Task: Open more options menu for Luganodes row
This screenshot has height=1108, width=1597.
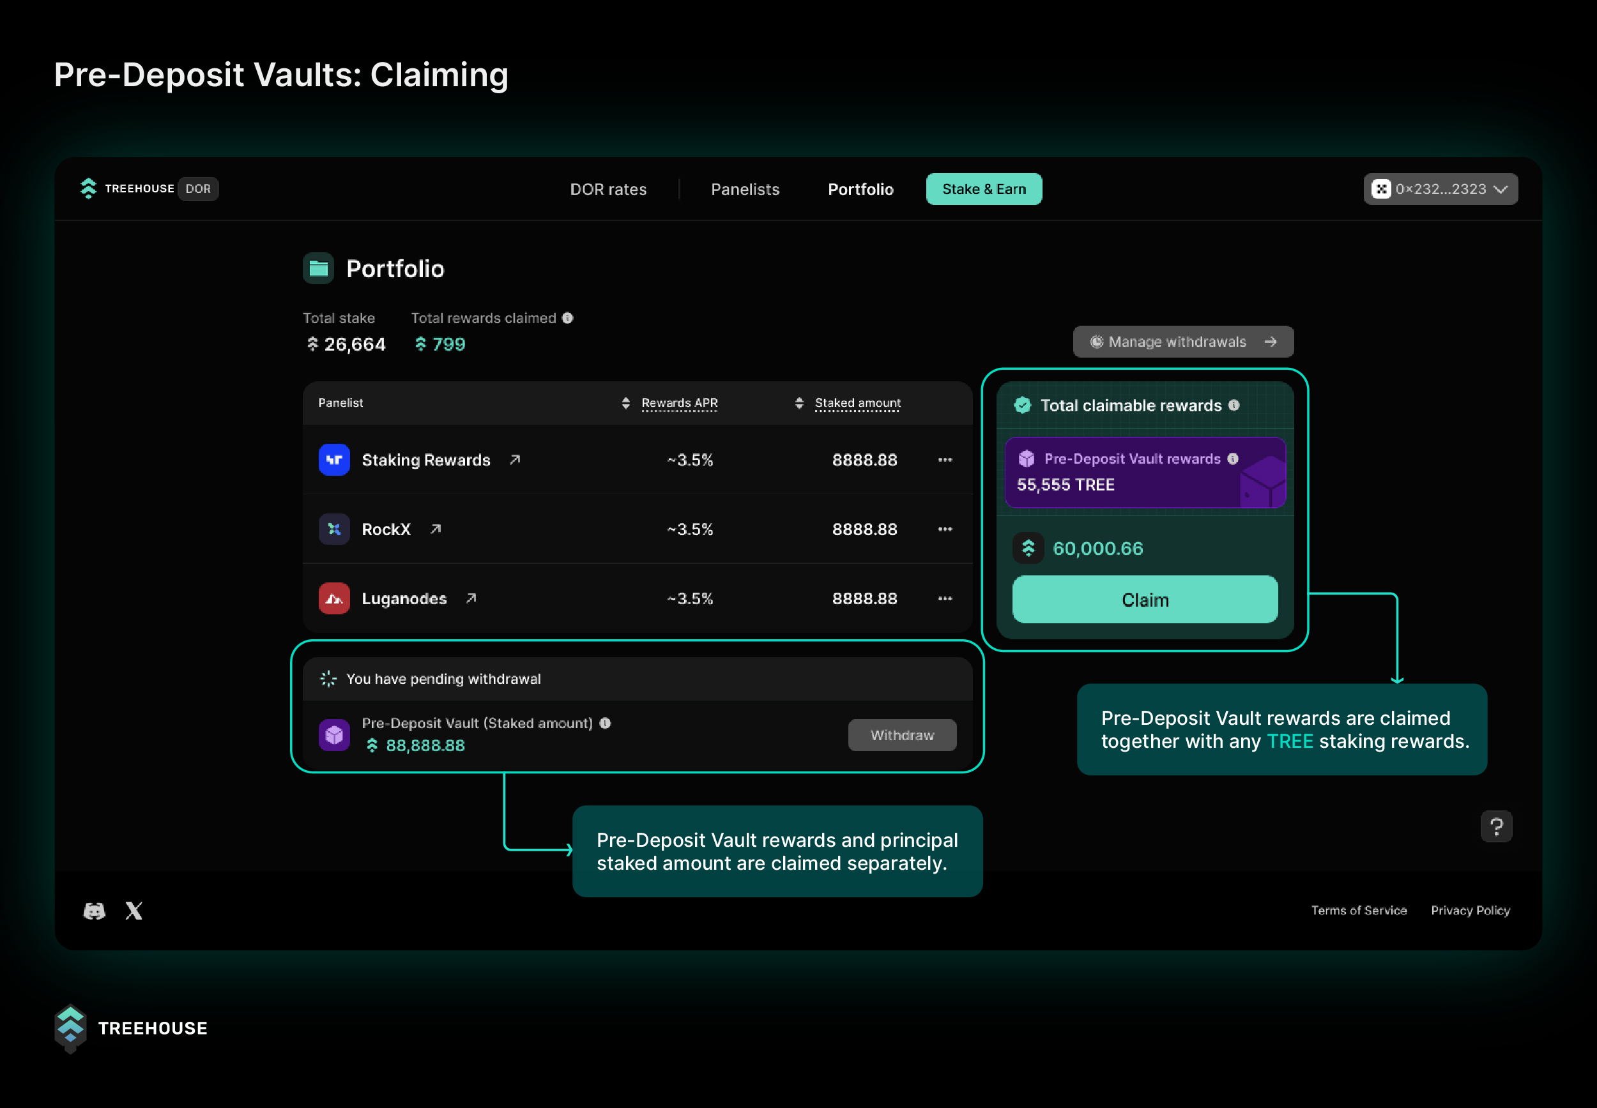Action: coord(945,598)
